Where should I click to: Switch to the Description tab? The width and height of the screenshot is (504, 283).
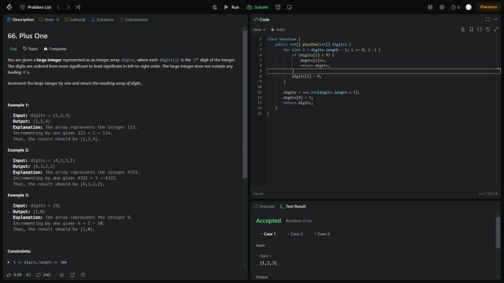click(20, 19)
